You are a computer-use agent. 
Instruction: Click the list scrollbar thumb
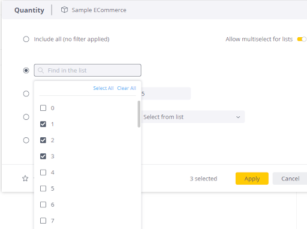tap(139, 114)
